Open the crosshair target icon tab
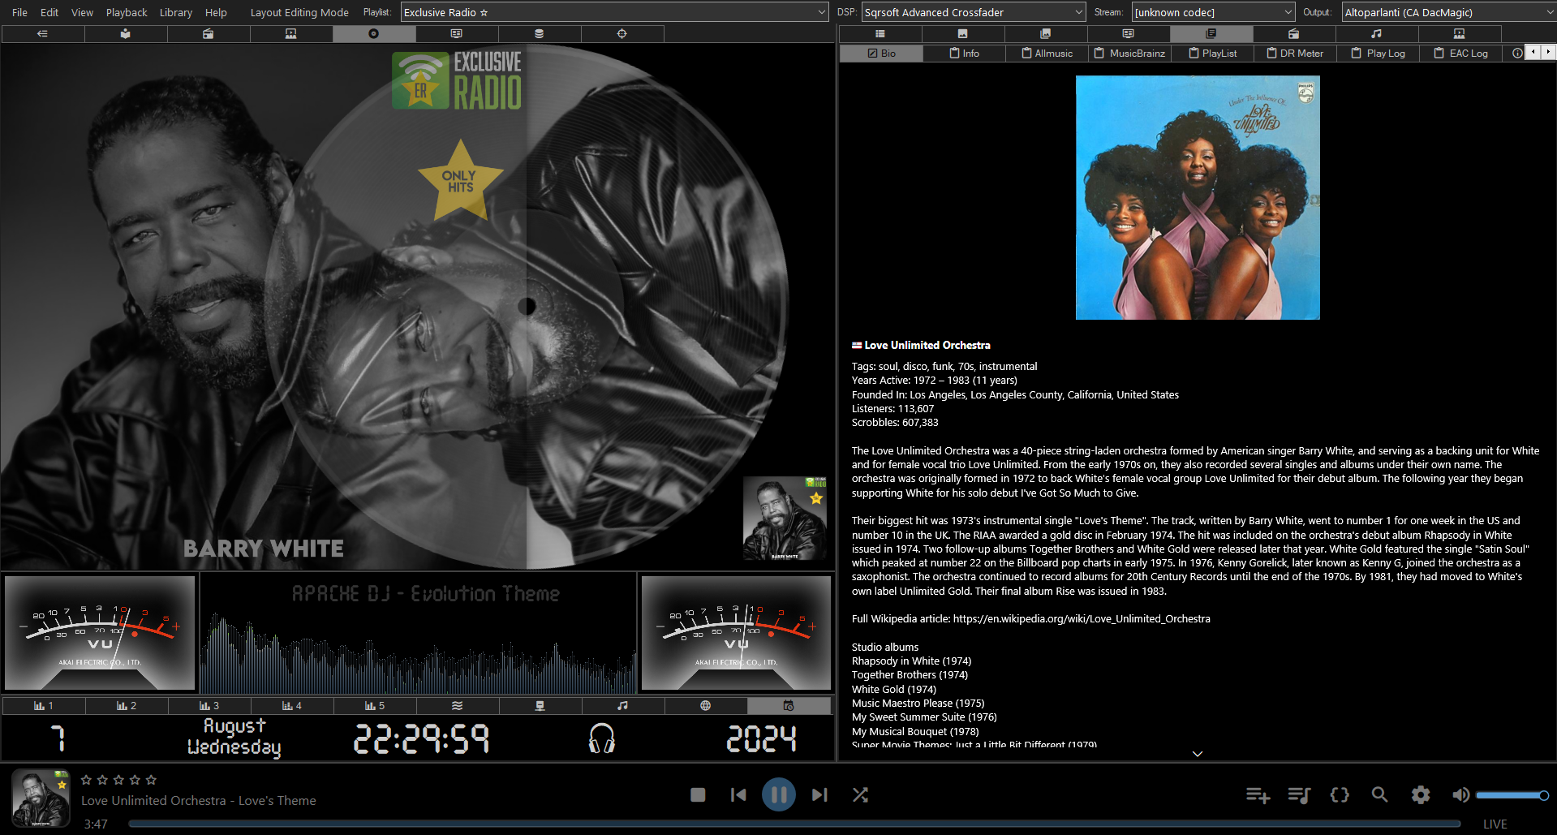 (x=622, y=34)
